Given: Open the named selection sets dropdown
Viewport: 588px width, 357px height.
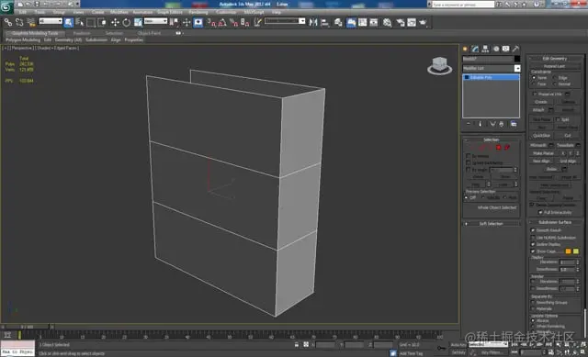Looking at the screenshot, I should point(285,21).
